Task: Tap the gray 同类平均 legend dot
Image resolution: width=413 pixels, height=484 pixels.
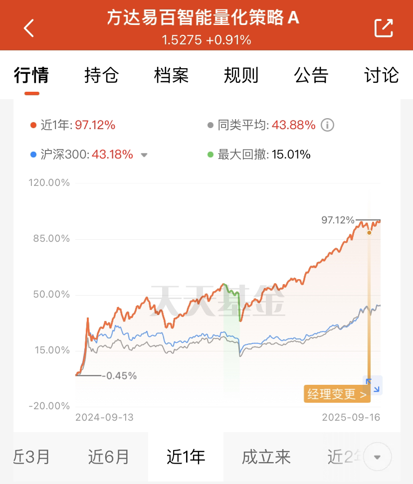Action: [x=210, y=125]
